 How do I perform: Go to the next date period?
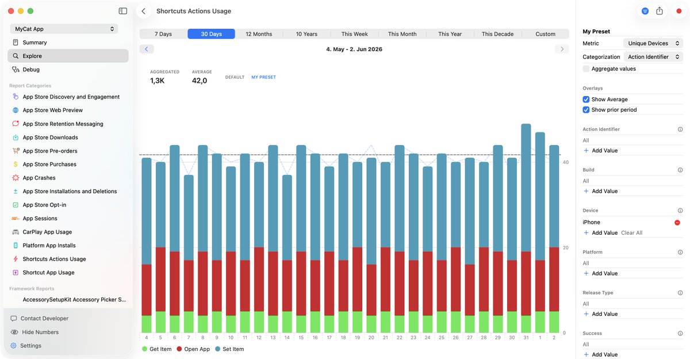(x=562, y=49)
